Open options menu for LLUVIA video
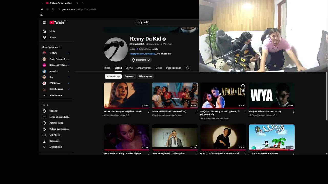This screenshot has height=184, width=328. [x=293, y=154]
